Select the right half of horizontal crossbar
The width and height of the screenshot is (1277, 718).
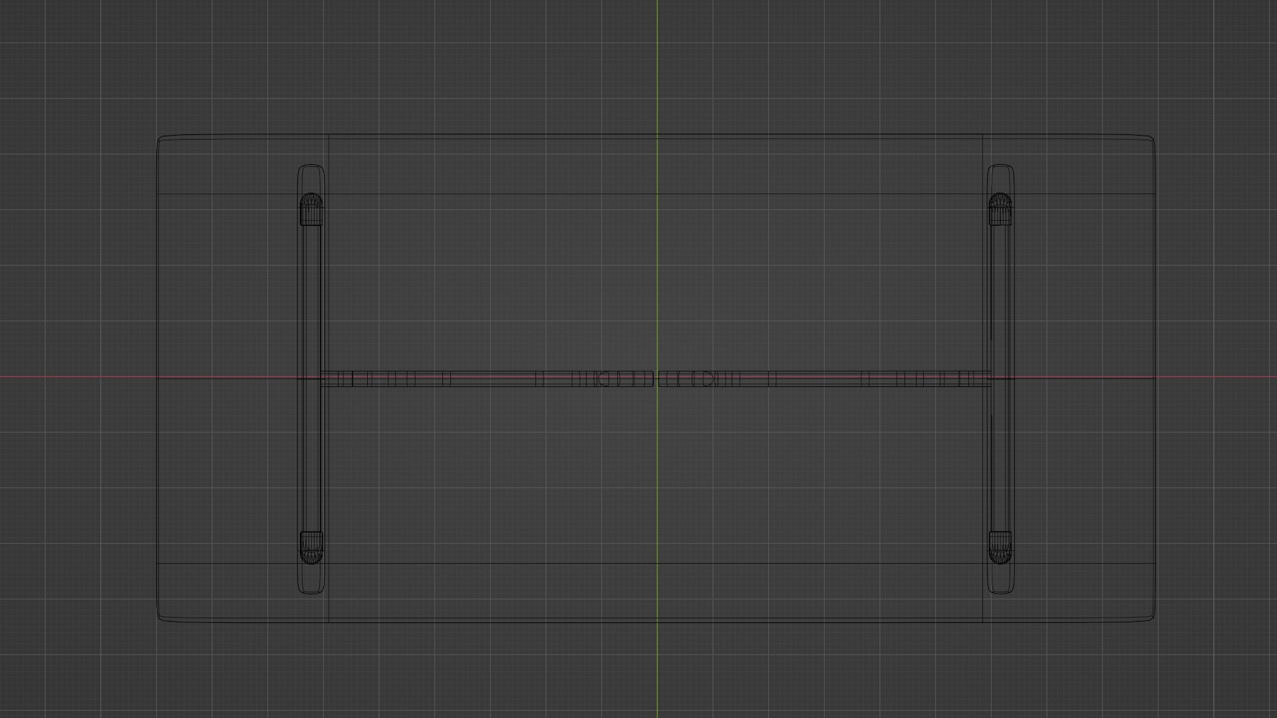[825, 379]
